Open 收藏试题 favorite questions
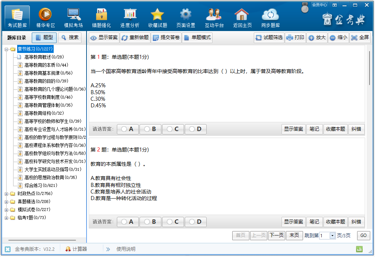Image resolution: width=375 pixels, height=257 pixels. click(x=157, y=16)
